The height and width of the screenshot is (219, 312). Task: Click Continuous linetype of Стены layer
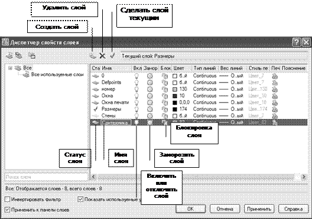[x=204, y=115]
